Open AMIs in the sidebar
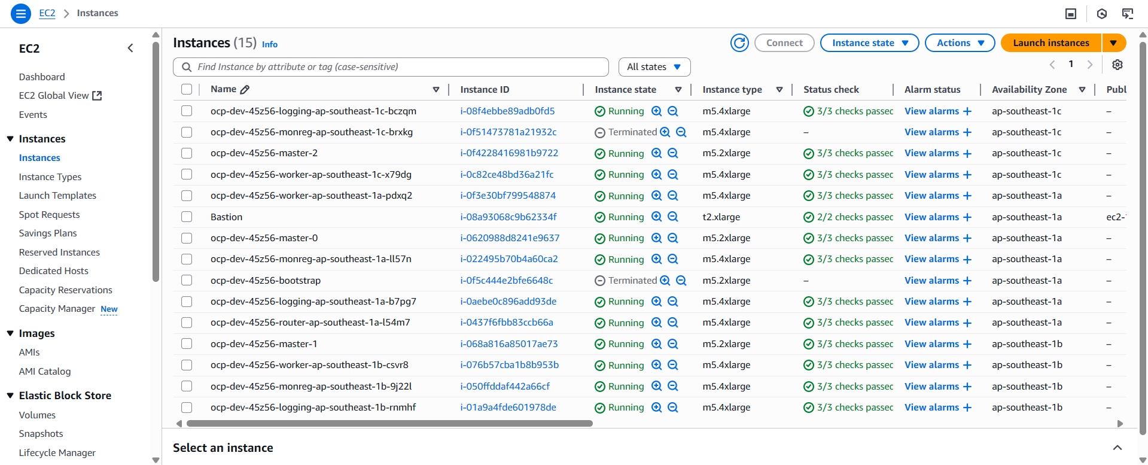Viewport: 1148px width, 465px height. tap(29, 352)
